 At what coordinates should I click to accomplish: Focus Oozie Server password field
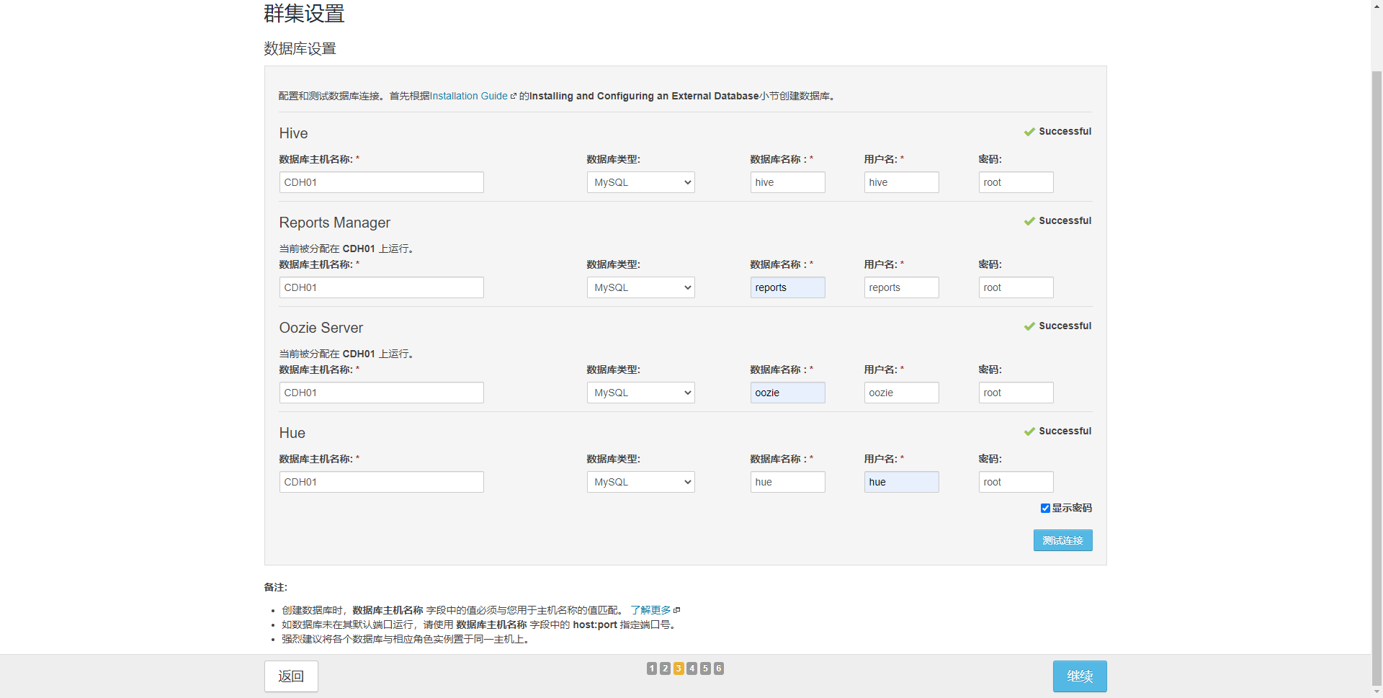(x=1016, y=393)
